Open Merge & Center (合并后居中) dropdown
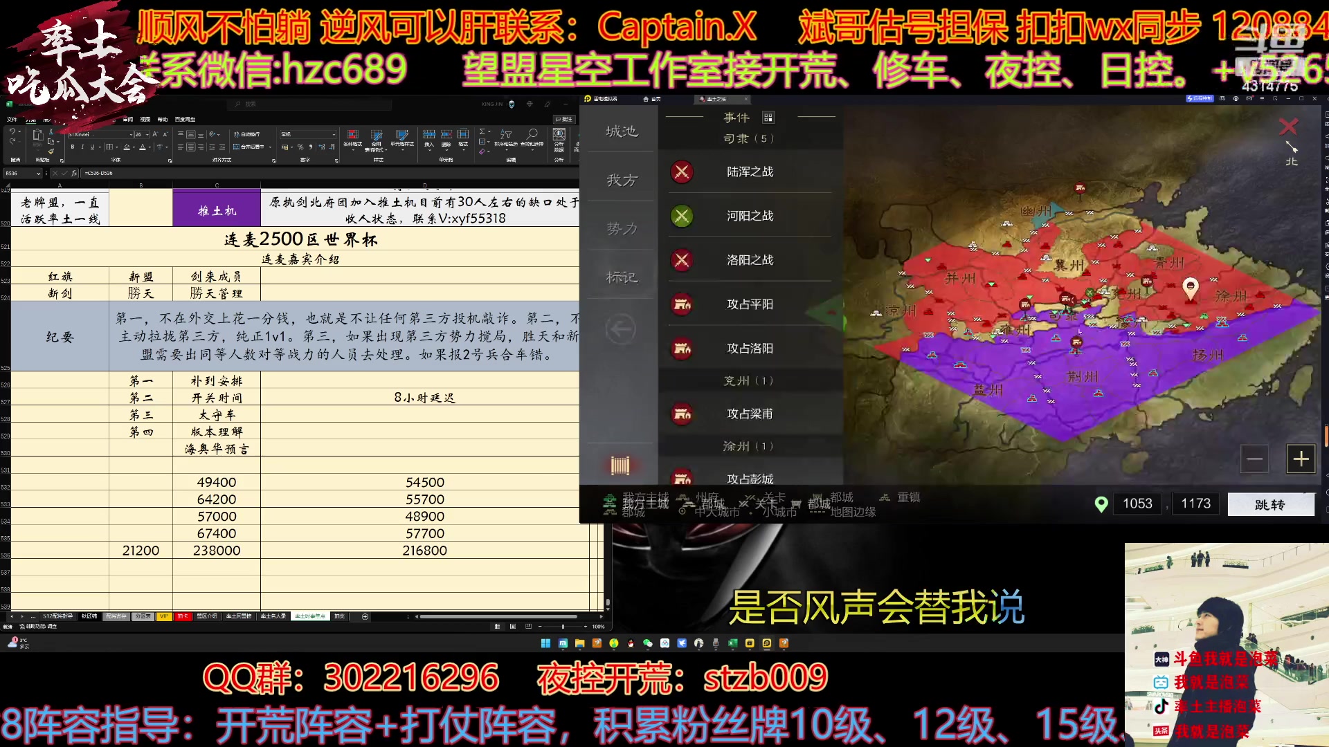Screen dimensions: 1329x747 tap(270, 147)
